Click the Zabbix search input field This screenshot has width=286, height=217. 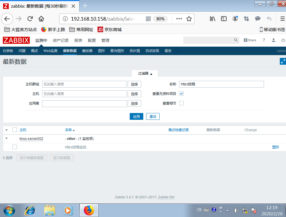pos(208,40)
